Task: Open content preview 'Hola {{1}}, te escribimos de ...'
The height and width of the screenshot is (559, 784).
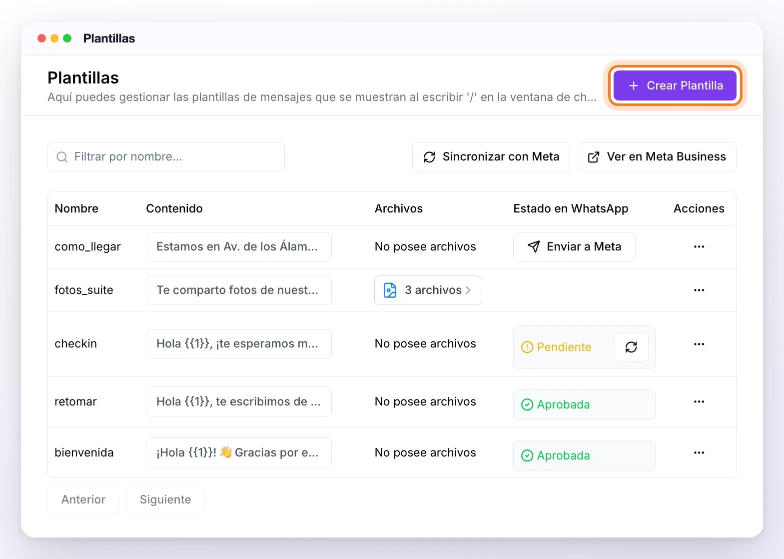Action: click(239, 401)
